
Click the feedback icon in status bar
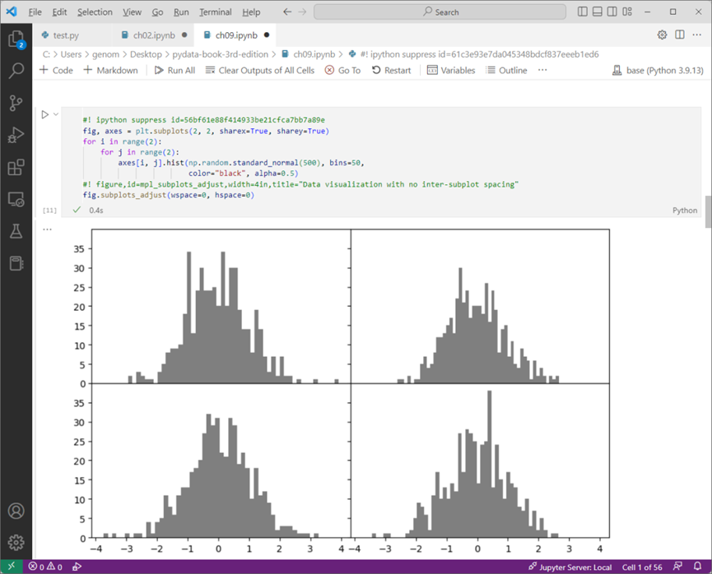click(677, 567)
